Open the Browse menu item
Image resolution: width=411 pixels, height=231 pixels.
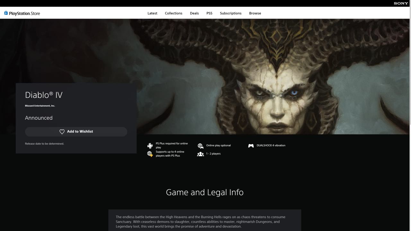[x=255, y=13]
